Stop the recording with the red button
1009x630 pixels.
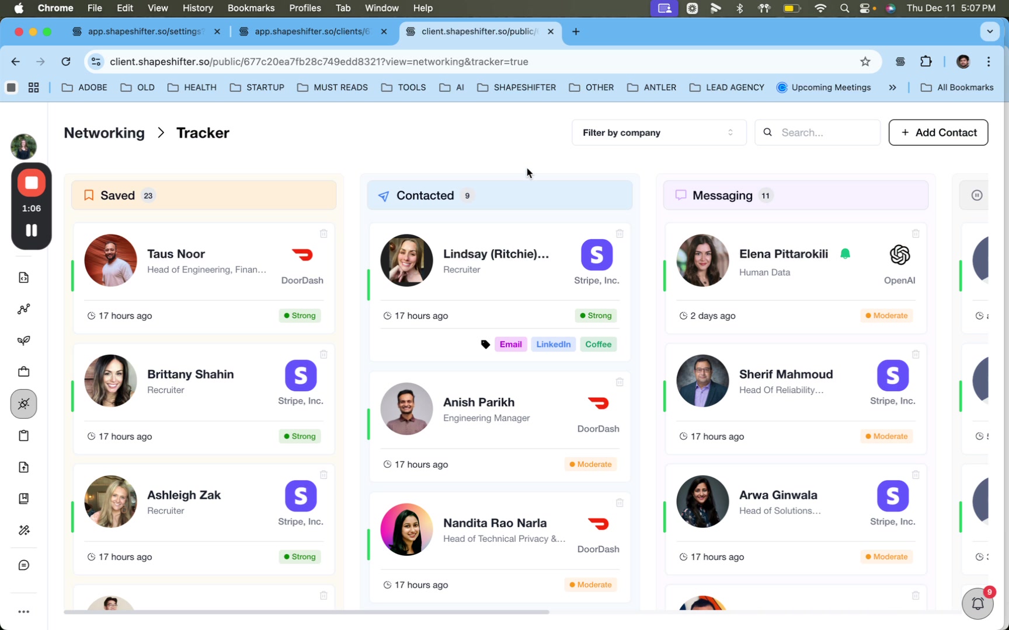(31, 183)
